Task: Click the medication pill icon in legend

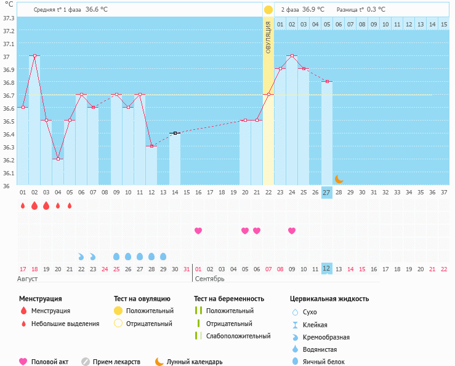Action: point(86,362)
